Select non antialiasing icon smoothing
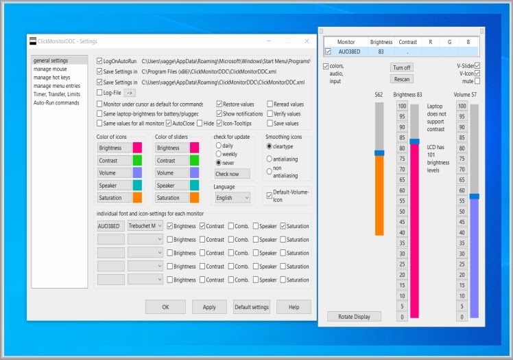This screenshot has width=513, height=360. pos(270,172)
